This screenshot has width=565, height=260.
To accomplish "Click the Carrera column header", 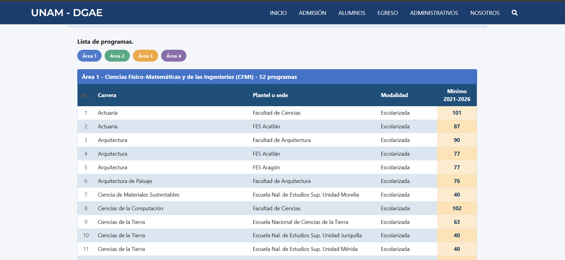I will tap(107, 95).
